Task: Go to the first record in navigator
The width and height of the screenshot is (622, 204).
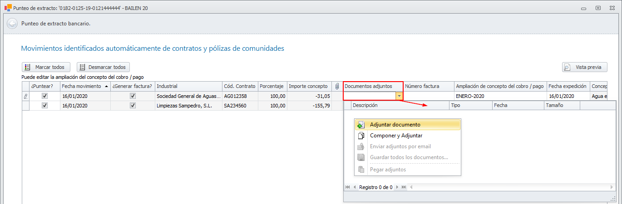Action: tap(348, 187)
